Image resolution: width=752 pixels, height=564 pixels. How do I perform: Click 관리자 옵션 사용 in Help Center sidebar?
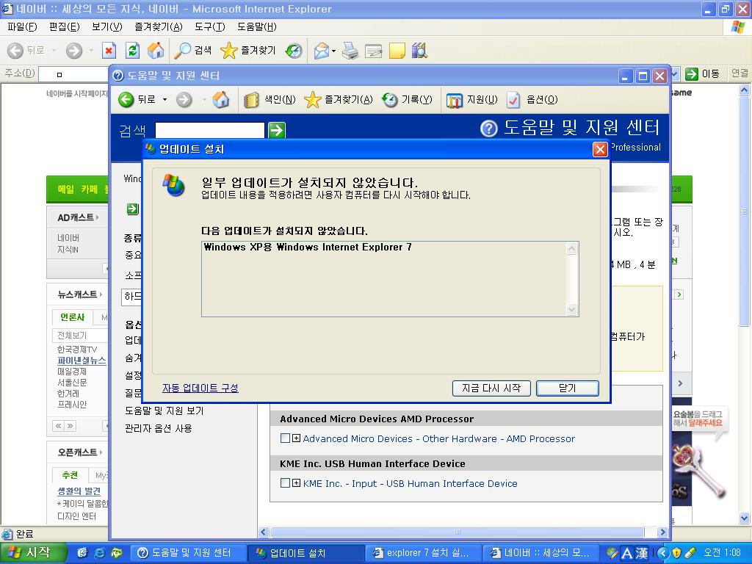tap(159, 428)
